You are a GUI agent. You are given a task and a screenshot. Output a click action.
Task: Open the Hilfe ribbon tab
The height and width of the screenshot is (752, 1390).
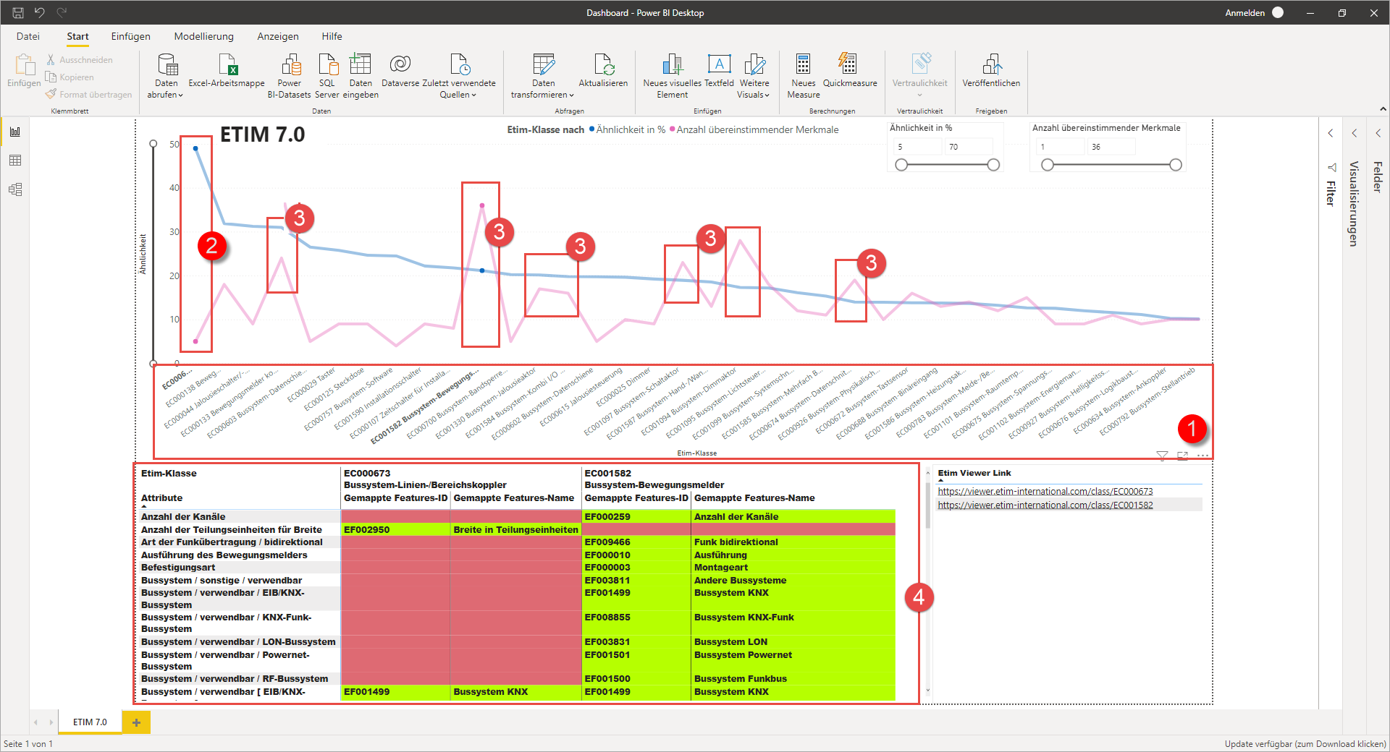click(332, 36)
